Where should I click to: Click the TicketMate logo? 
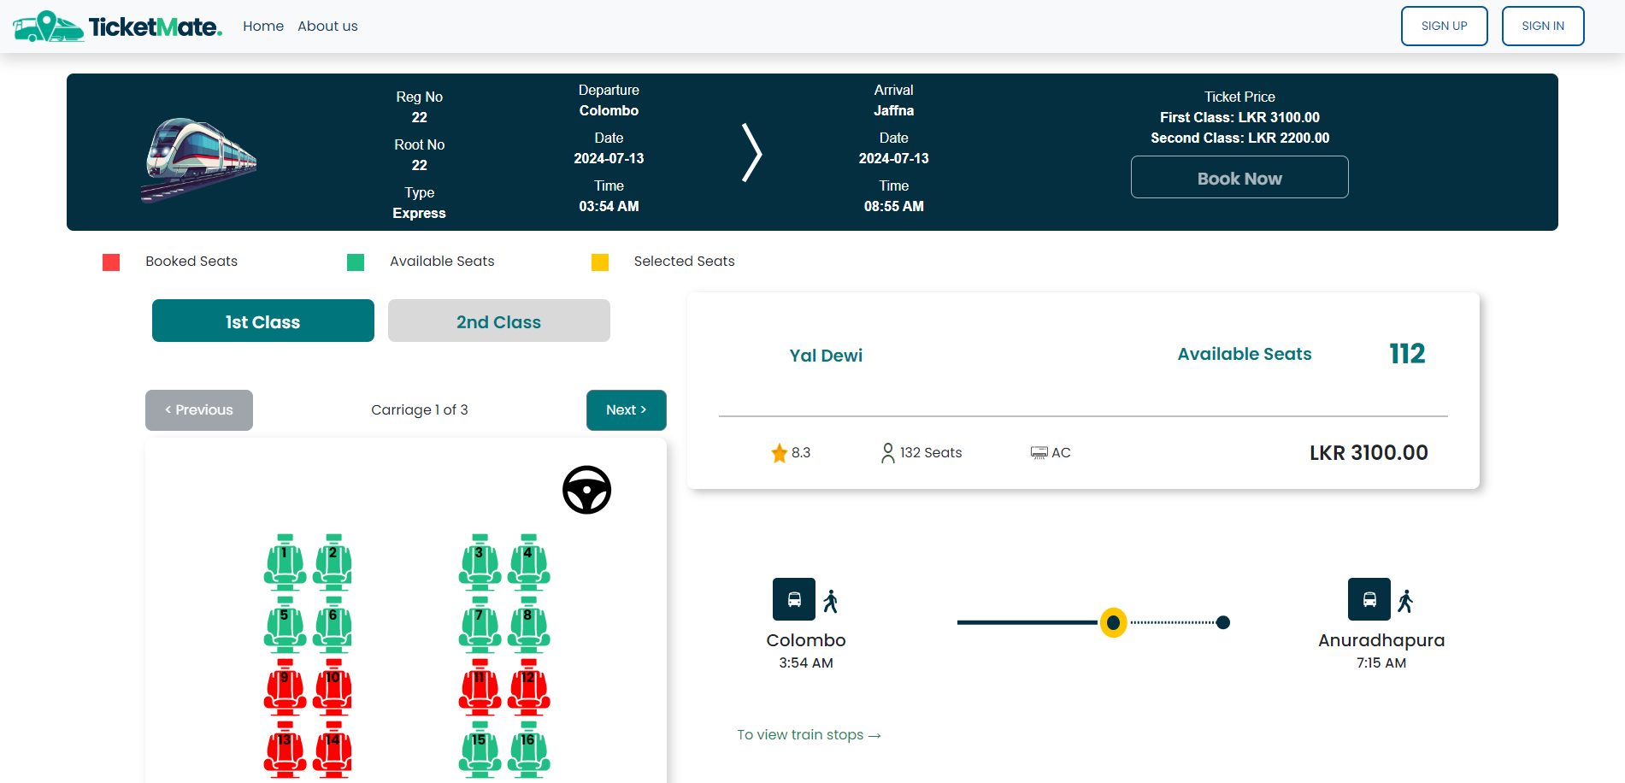[118, 26]
